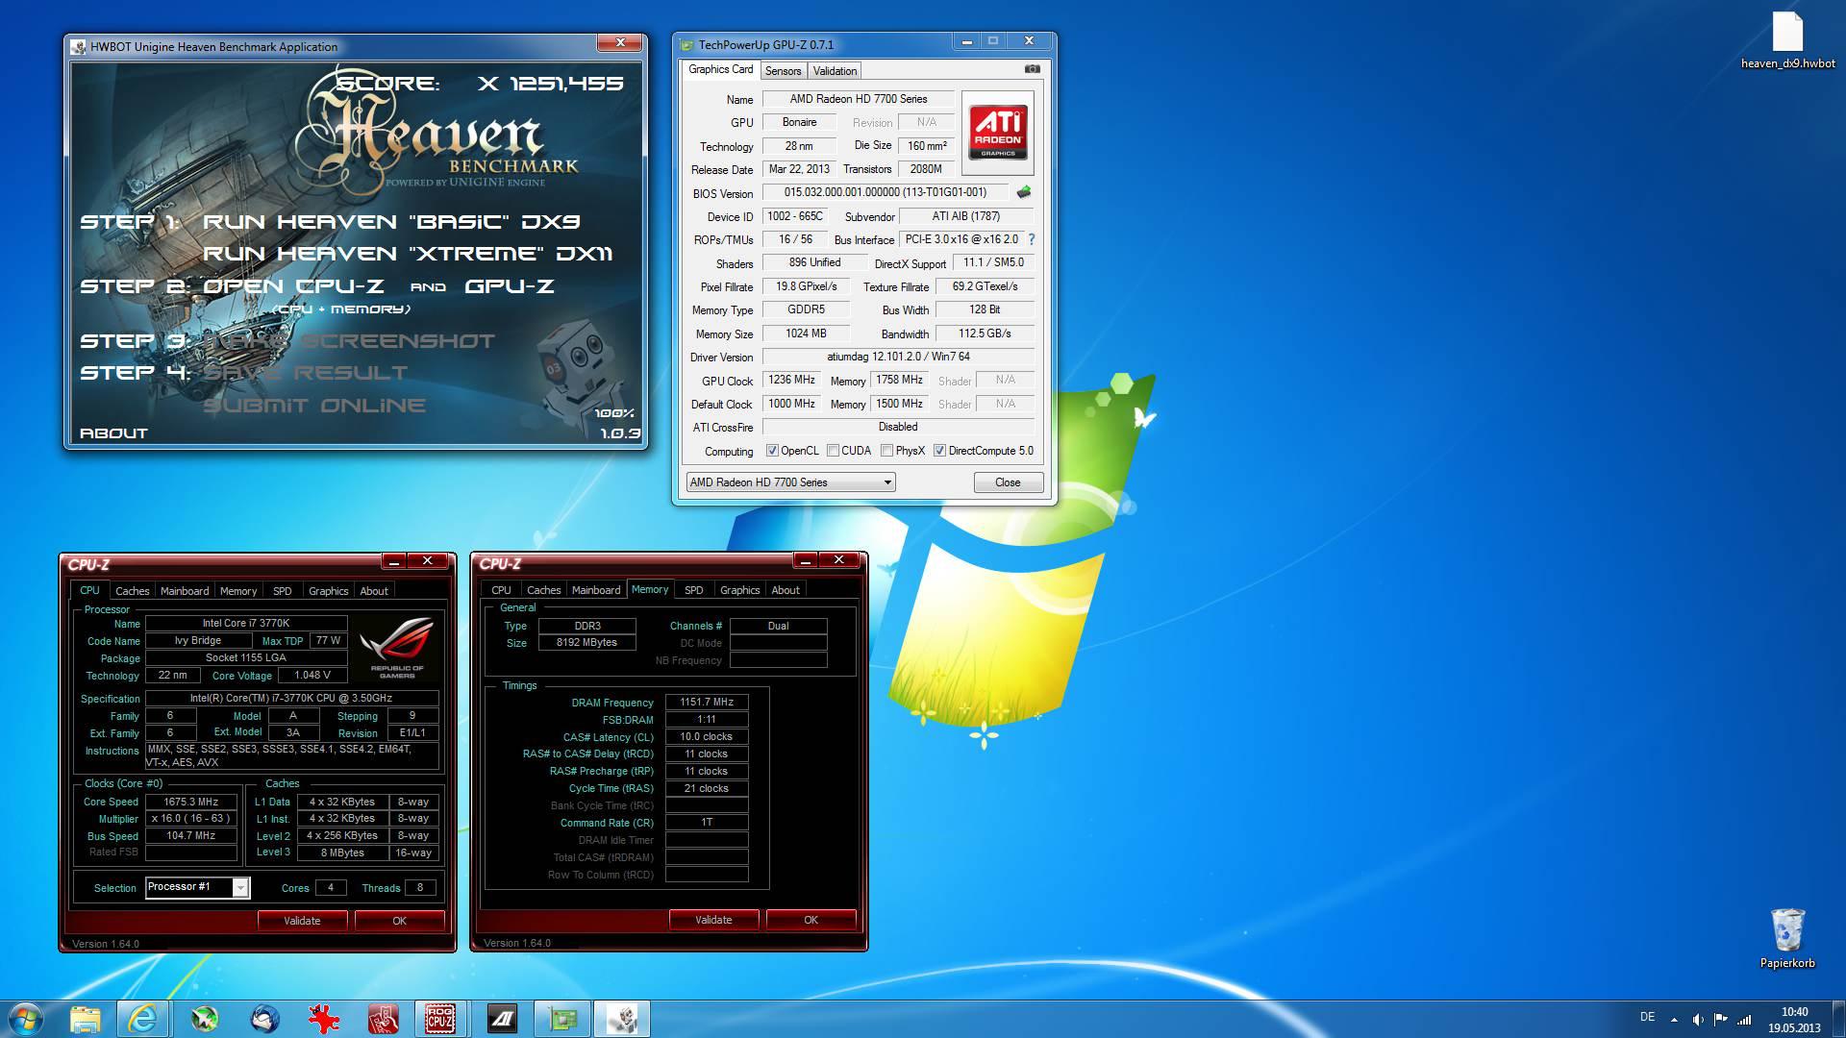Click Validate in the right CPU-Z window
1846x1038 pixels.
point(713,920)
